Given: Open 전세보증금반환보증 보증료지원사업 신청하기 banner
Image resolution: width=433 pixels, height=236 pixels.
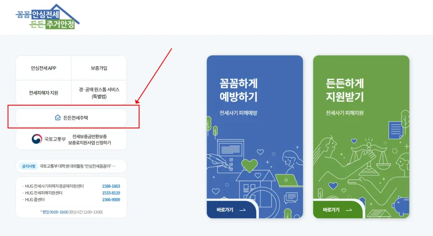Looking at the screenshot, I should [71, 139].
